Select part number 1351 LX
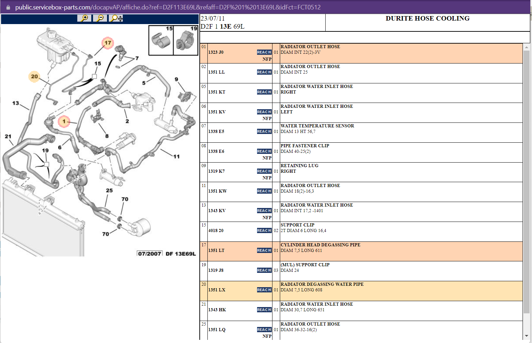Image resolution: width=532 pixels, height=343 pixels. click(x=217, y=290)
